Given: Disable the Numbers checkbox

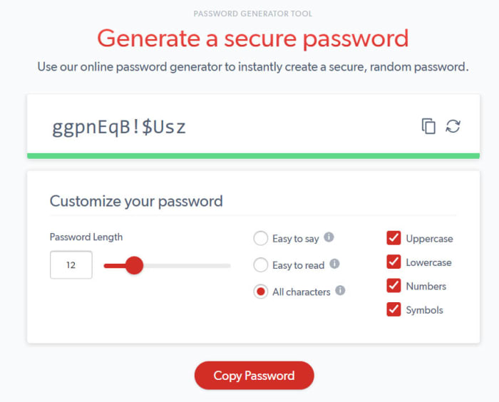Looking at the screenshot, I should pos(393,286).
